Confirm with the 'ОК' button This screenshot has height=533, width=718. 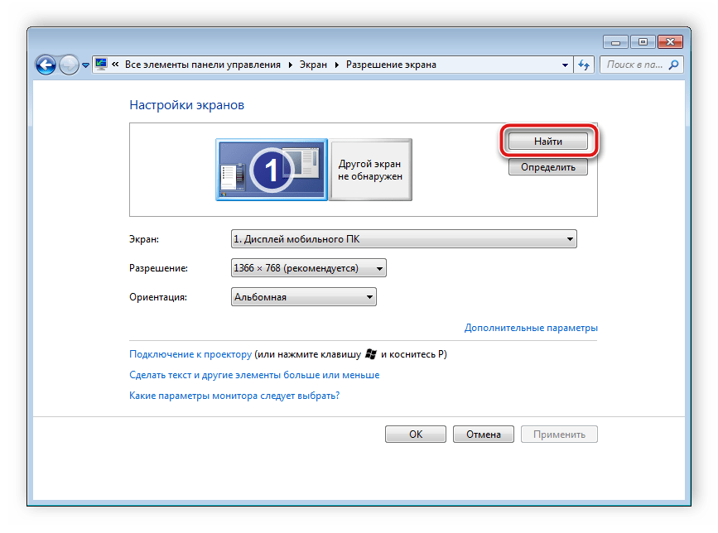(x=416, y=435)
